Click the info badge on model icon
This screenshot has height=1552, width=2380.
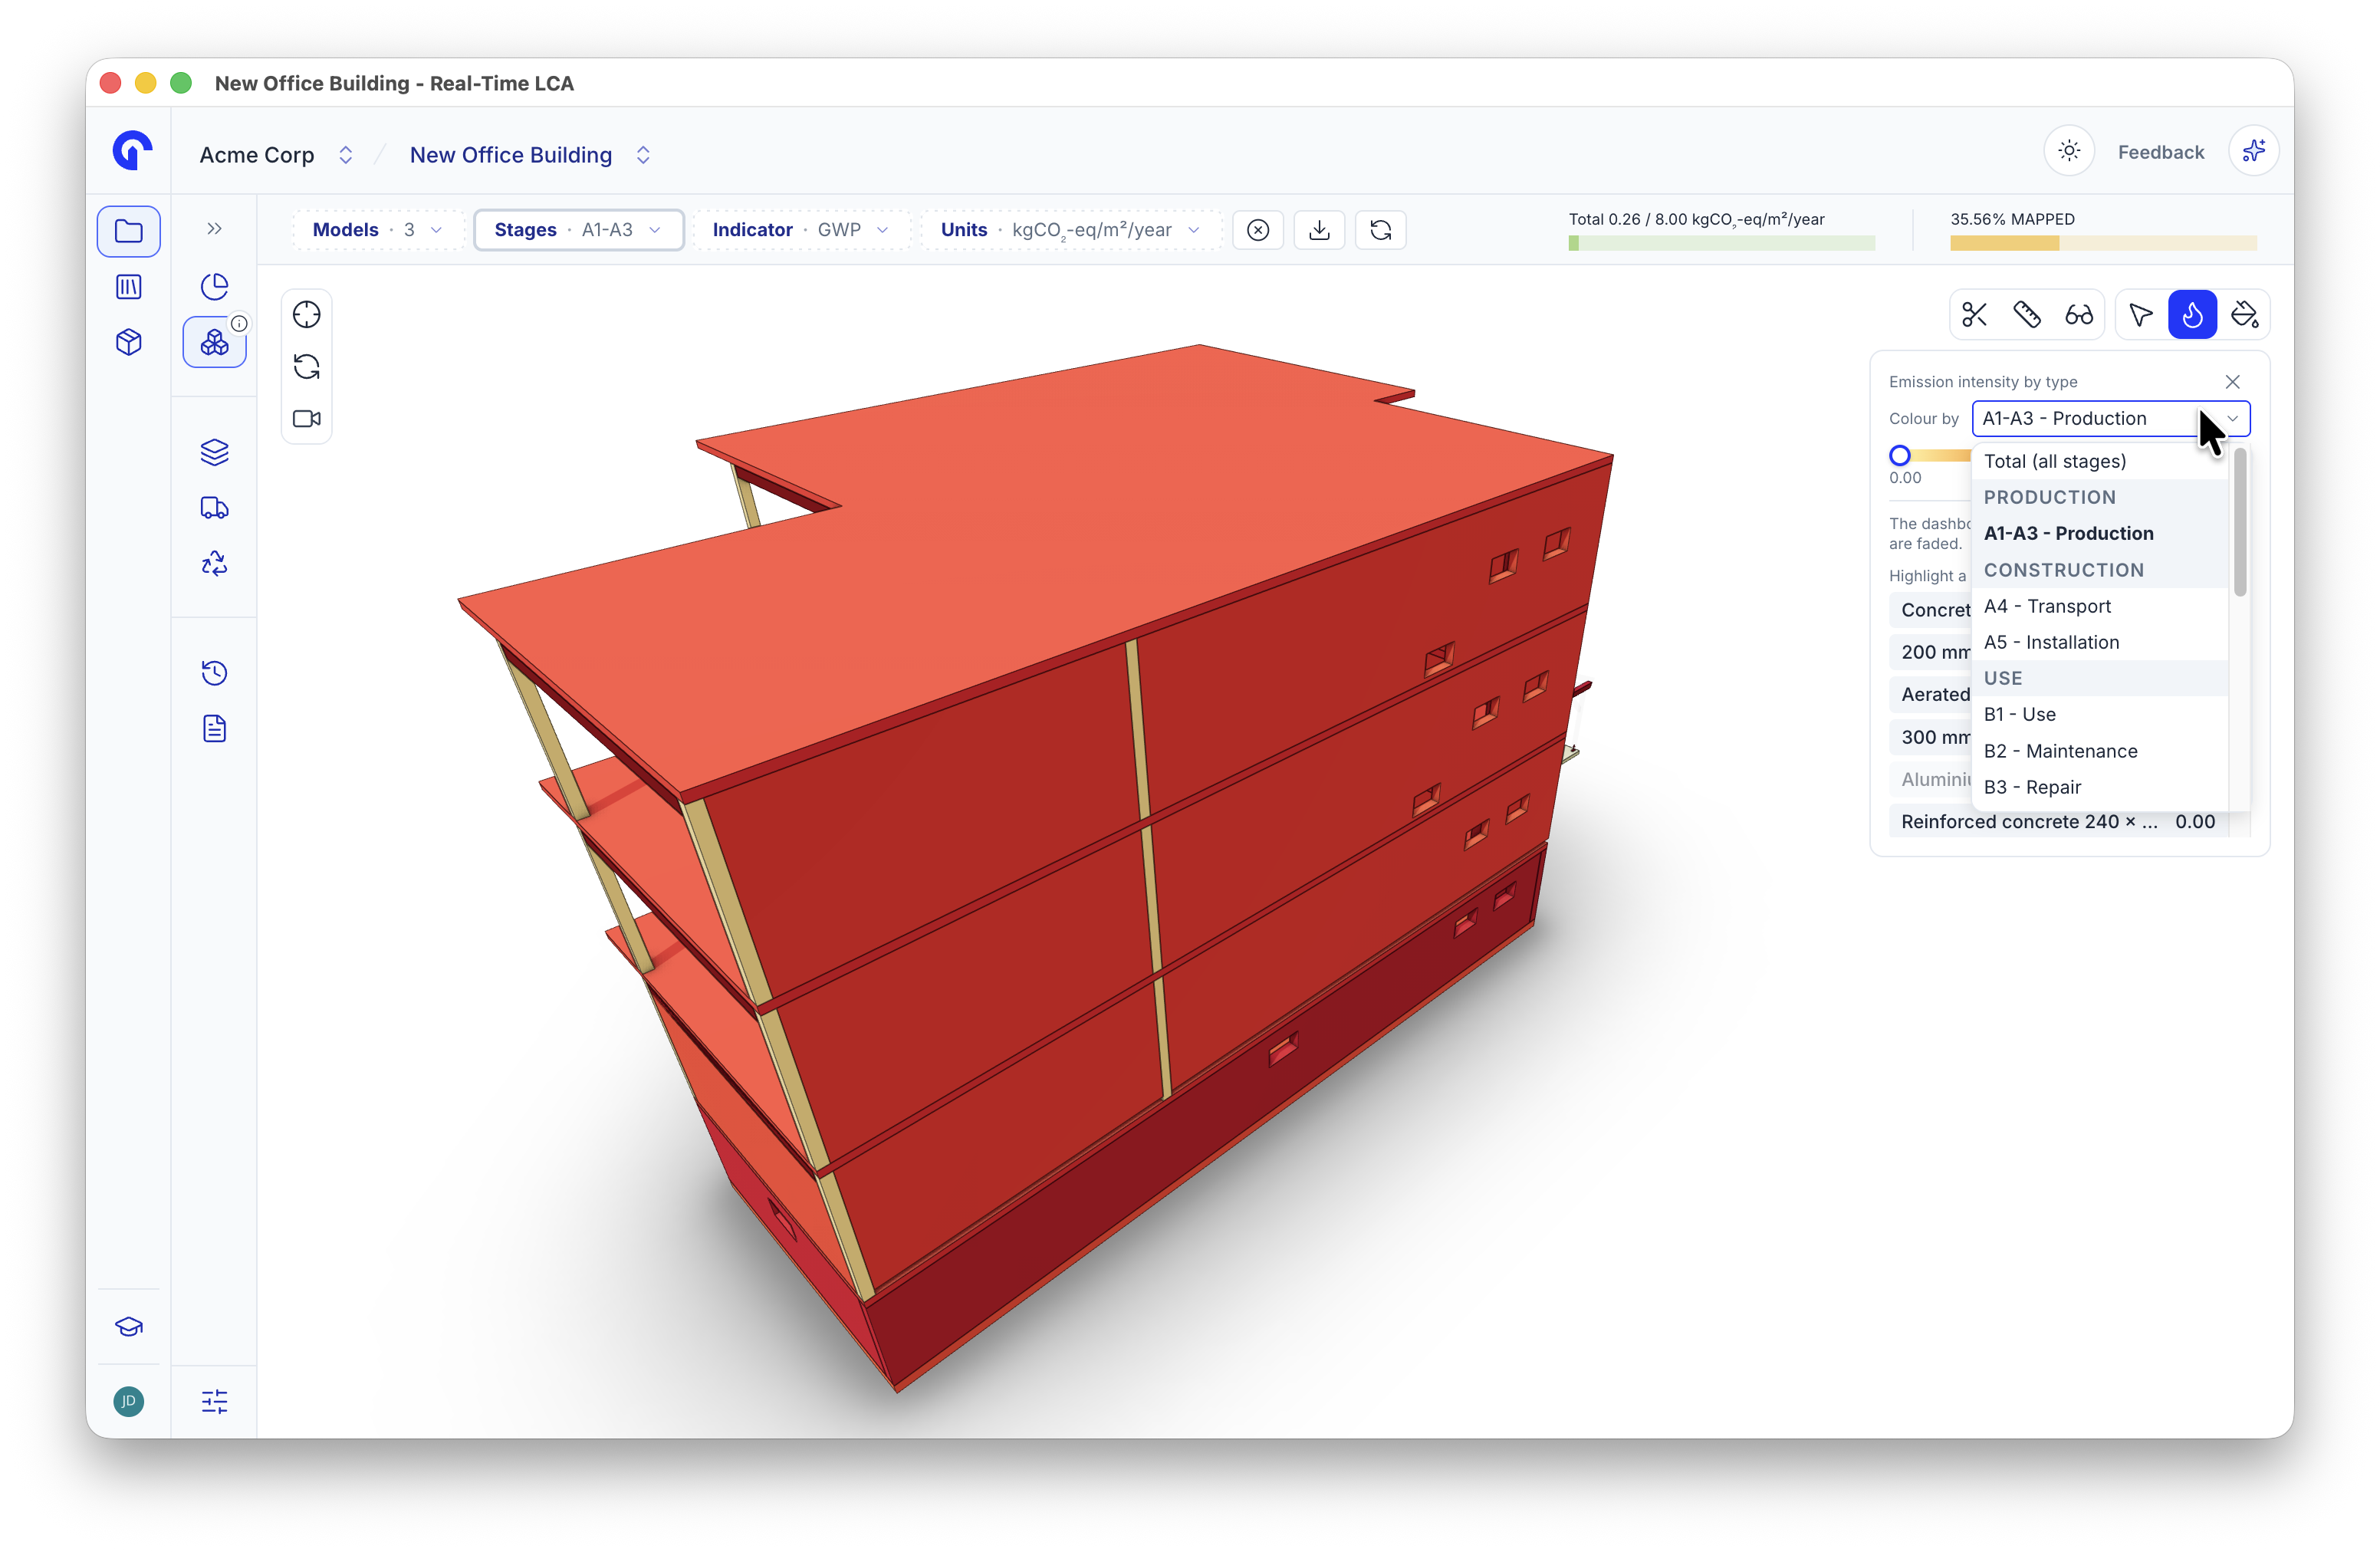pos(239,323)
